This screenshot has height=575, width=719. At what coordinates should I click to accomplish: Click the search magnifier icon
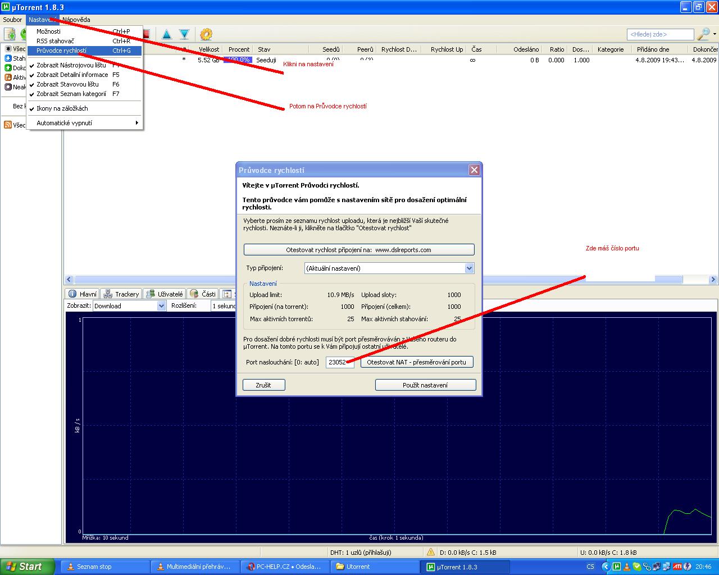(703, 35)
